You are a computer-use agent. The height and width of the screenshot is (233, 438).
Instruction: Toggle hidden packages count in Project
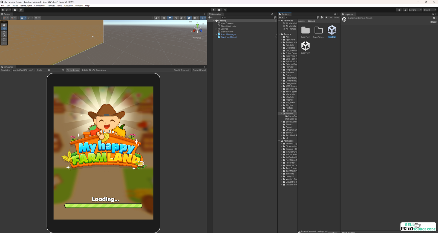[x=337, y=17]
